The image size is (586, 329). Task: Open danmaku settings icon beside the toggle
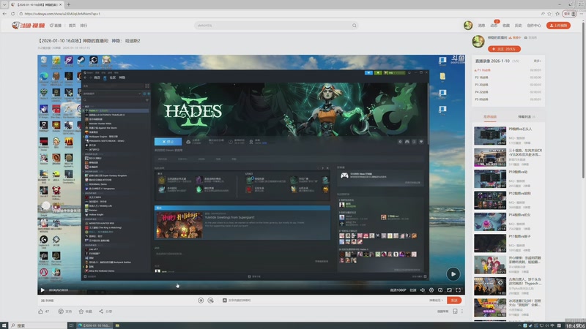(211, 300)
